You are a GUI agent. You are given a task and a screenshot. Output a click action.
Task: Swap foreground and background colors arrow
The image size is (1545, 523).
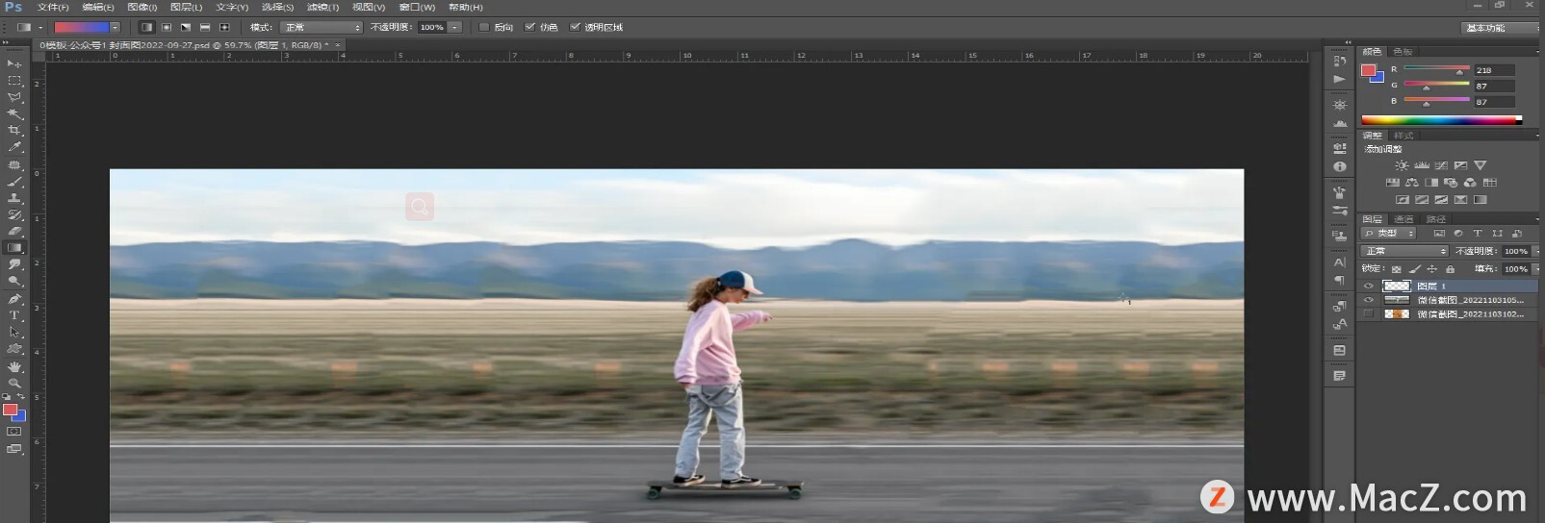tap(21, 397)
